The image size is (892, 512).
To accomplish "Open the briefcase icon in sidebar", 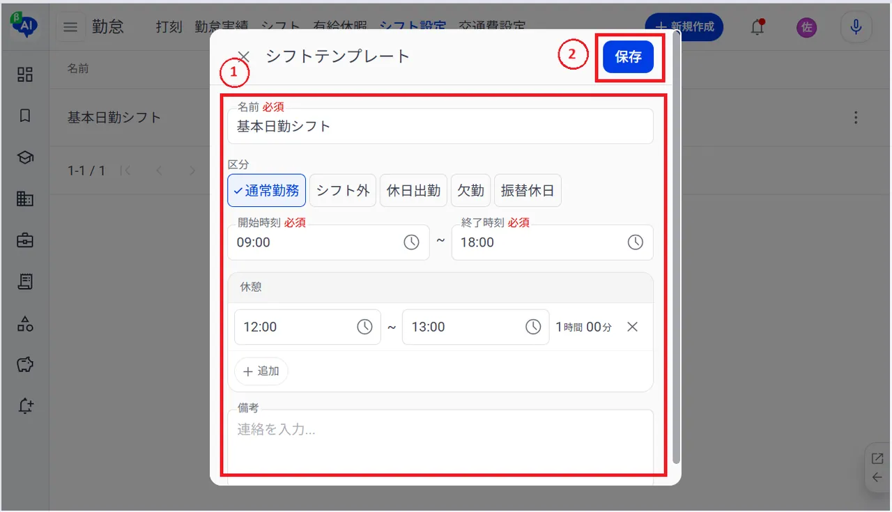I will tap(25, 240).
